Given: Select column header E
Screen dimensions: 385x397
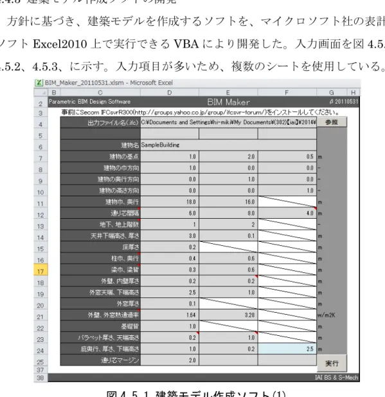Looking at the screenshot, I should click(228, 93).
